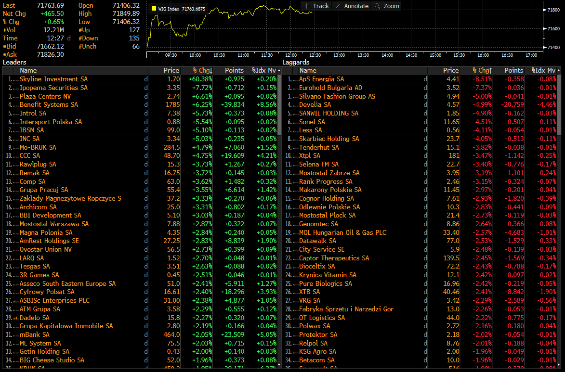This screenshot has height=372, width=565.
Task: Click the yellow WIG Index legend swatch
Action: 154,9
